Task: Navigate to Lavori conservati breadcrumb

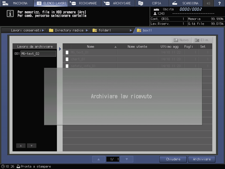Action: [26, 30]
